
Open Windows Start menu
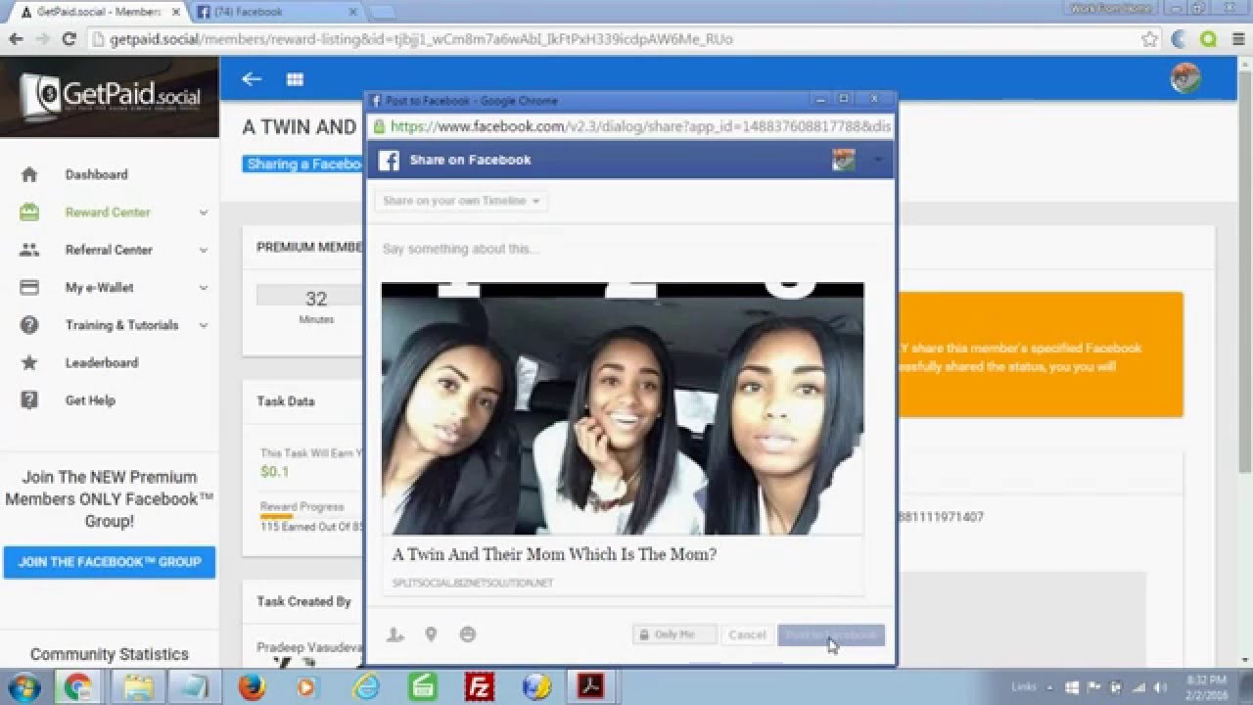[x=23, y=686]
